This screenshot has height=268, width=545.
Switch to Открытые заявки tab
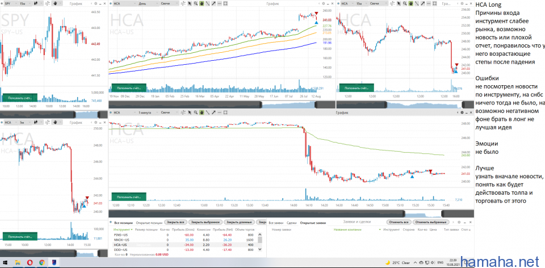[313, 222]
